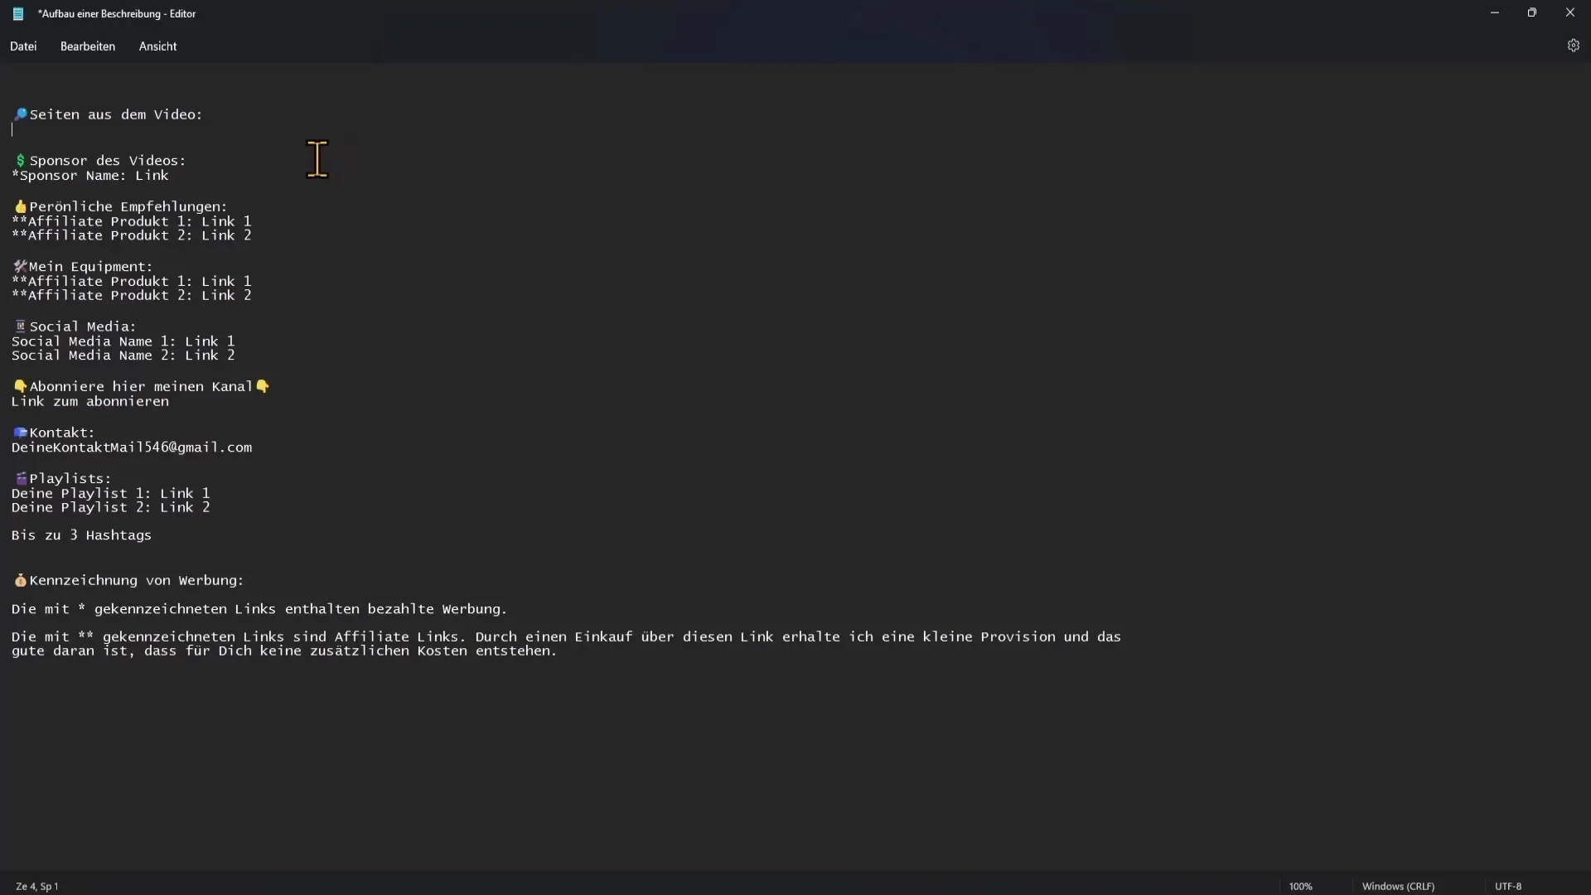
Task: Click the encoding UTF-8 status indicator
Action: [x=1510, y=886]
